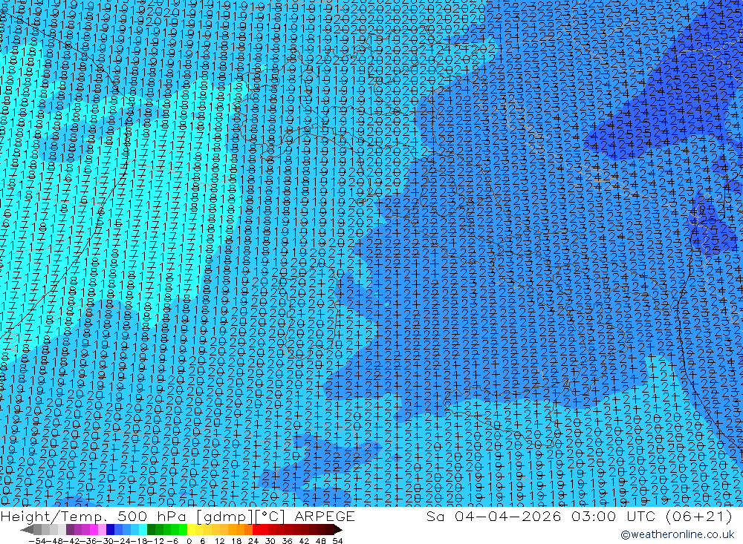Click the 42 scale value label

(304, 541)
